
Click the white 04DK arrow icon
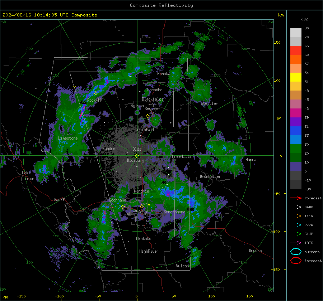pyautogui.click(x=296, y=207)
